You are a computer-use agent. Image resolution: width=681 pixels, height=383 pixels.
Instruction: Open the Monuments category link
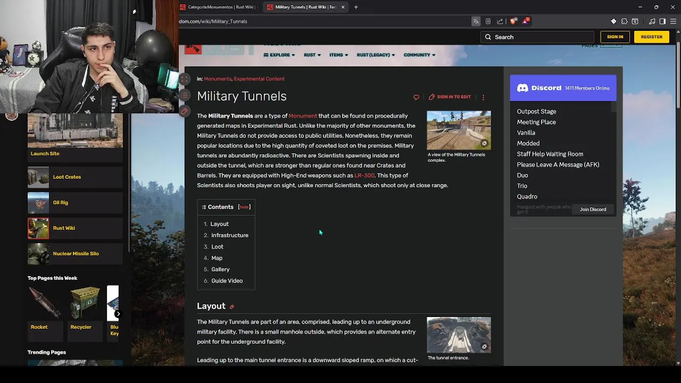pos(218,79)
